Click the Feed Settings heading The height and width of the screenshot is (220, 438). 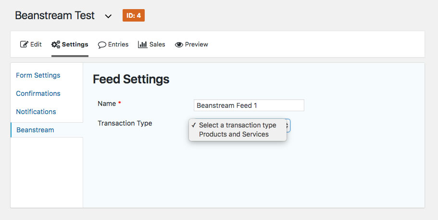point(131,79)
